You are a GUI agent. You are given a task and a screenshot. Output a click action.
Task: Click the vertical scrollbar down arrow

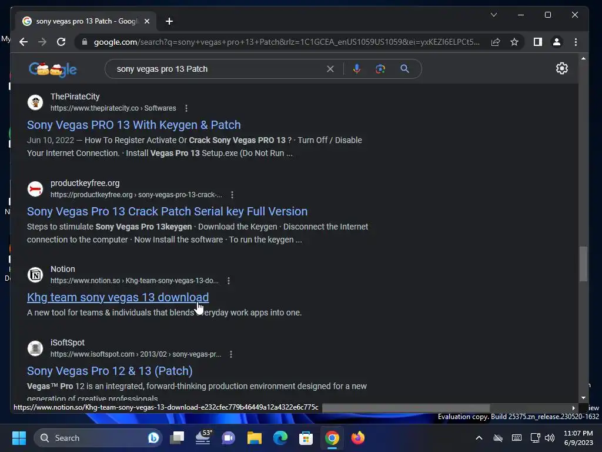583,398
